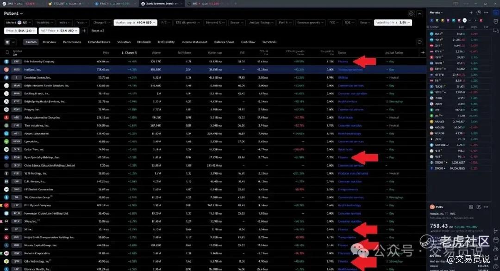Switch to the Balance Sheet tab
500x271 pixels.
[224, 42]
